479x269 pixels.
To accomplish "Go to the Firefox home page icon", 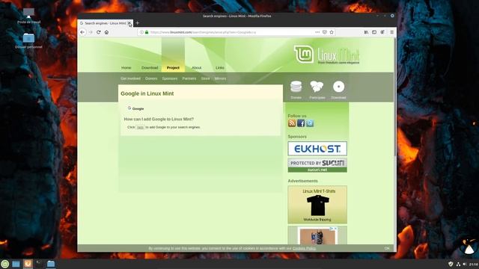I will (x=106, y=32).
